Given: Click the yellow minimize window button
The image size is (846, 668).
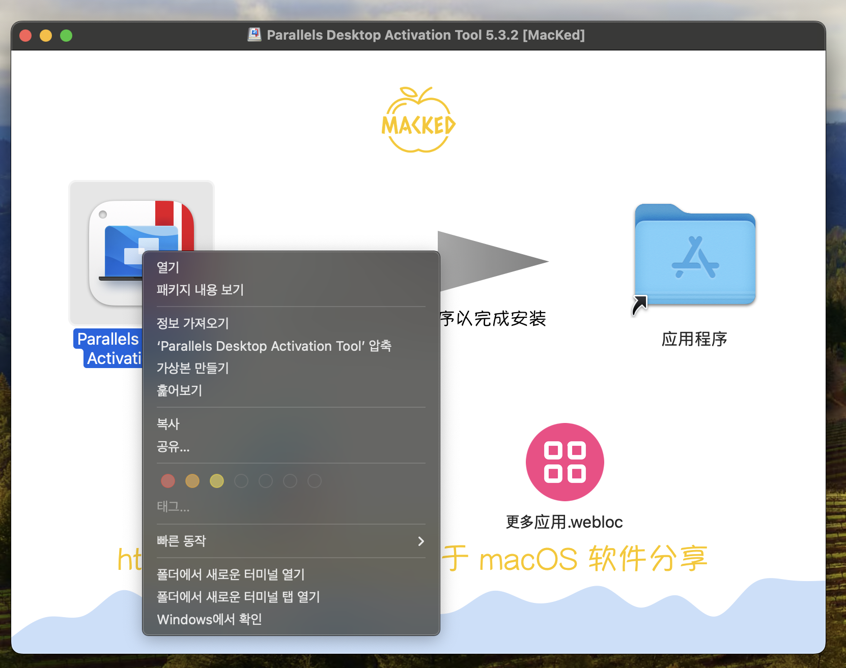Looking at the screenshot, I should point(46,36).
